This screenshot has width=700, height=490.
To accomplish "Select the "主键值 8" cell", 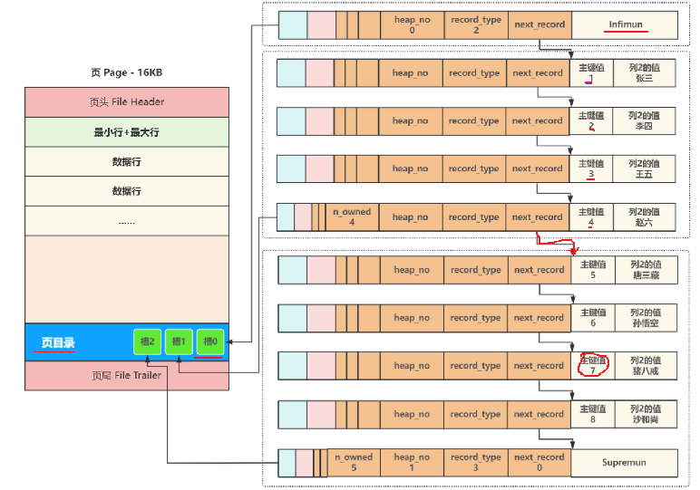I will 593,414.
